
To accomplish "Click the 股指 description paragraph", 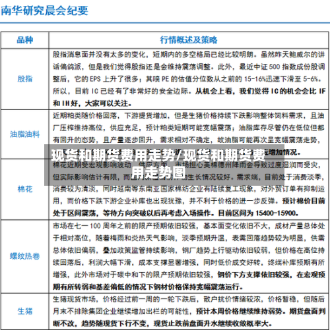I will click(189, 79).
